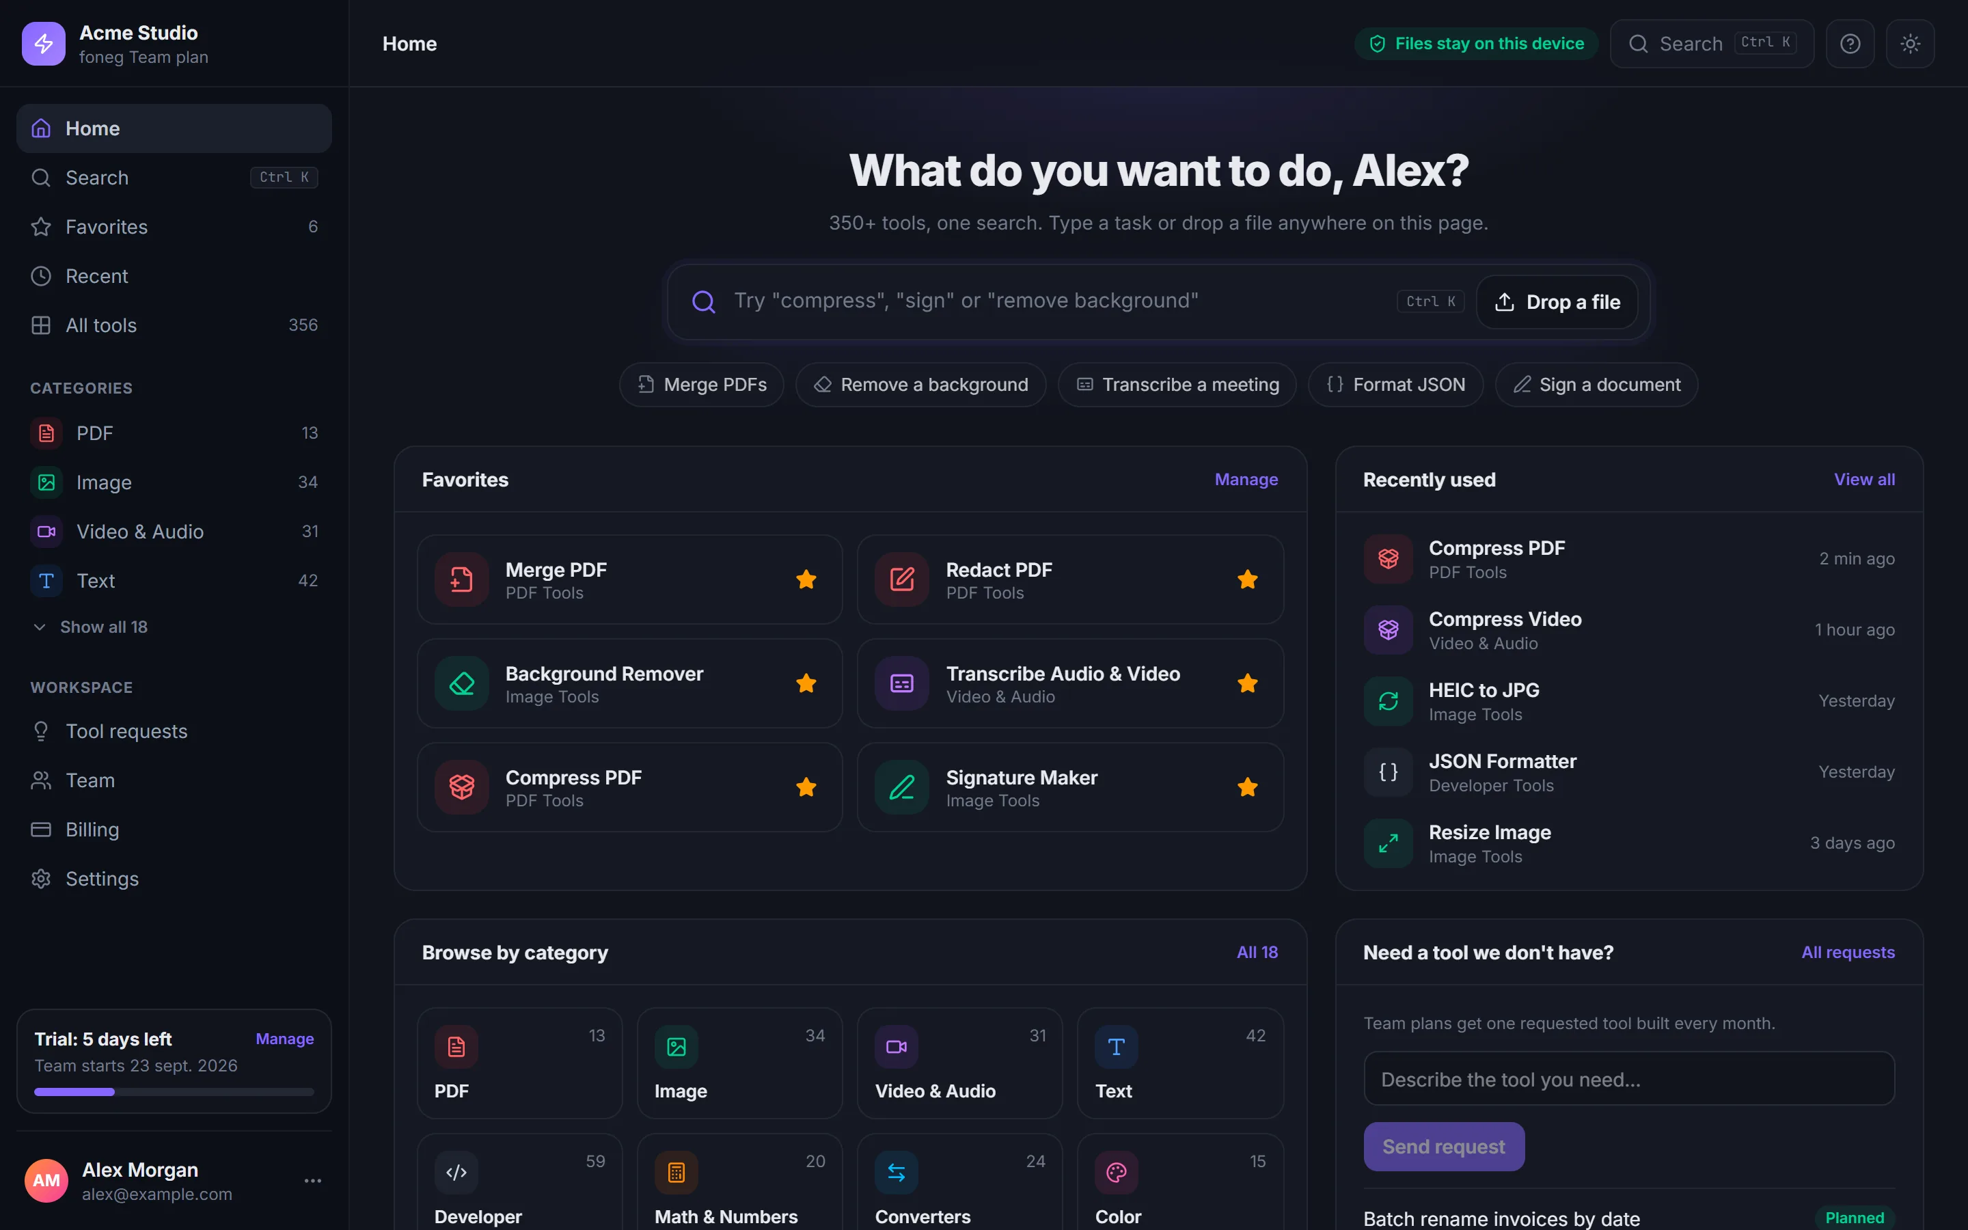Image resolution: width=1968 pixels, height=1230 pixels.
Task: Click the Send request button
Action: 1443,1147
